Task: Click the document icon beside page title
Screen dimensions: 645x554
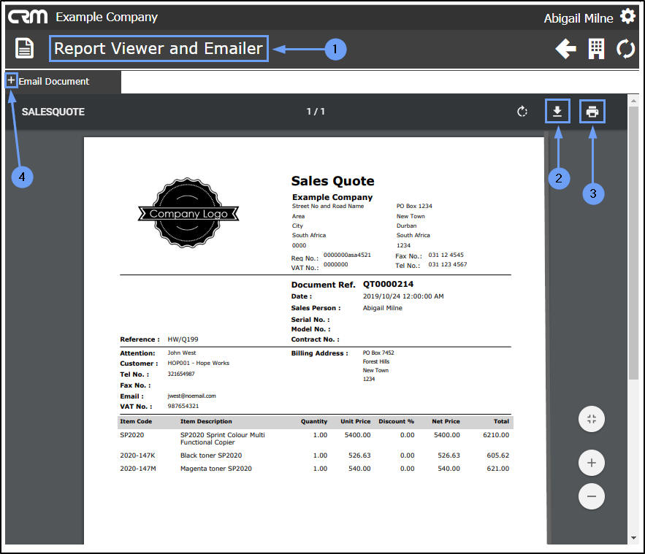Action: tap(24, 48)
